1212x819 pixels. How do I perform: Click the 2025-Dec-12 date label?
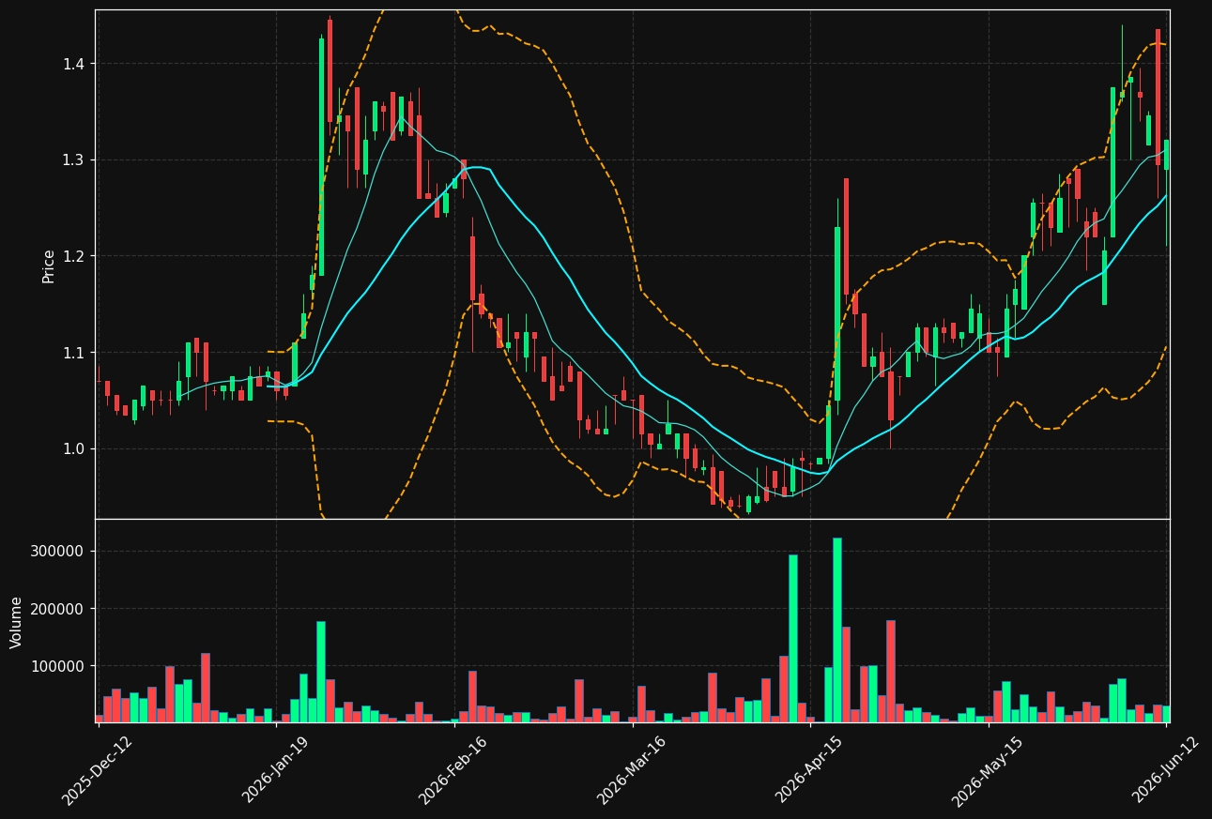pos(97,769)
